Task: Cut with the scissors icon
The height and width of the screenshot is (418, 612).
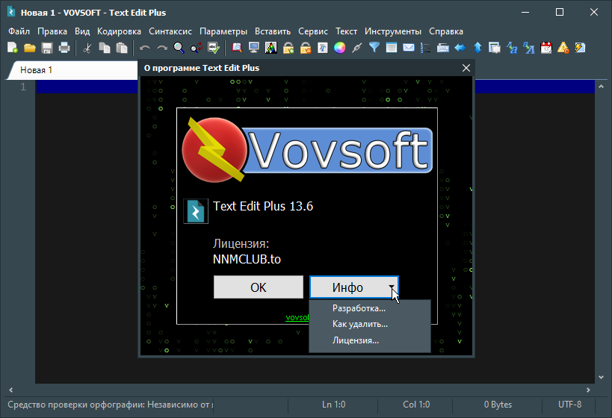Action: point(87,48)
